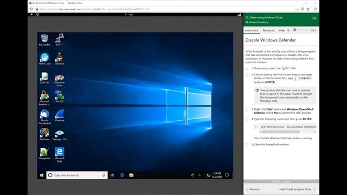Launch Edge from the taskbar
This screenshot has width=347, height=195.
tap(122, 175)
